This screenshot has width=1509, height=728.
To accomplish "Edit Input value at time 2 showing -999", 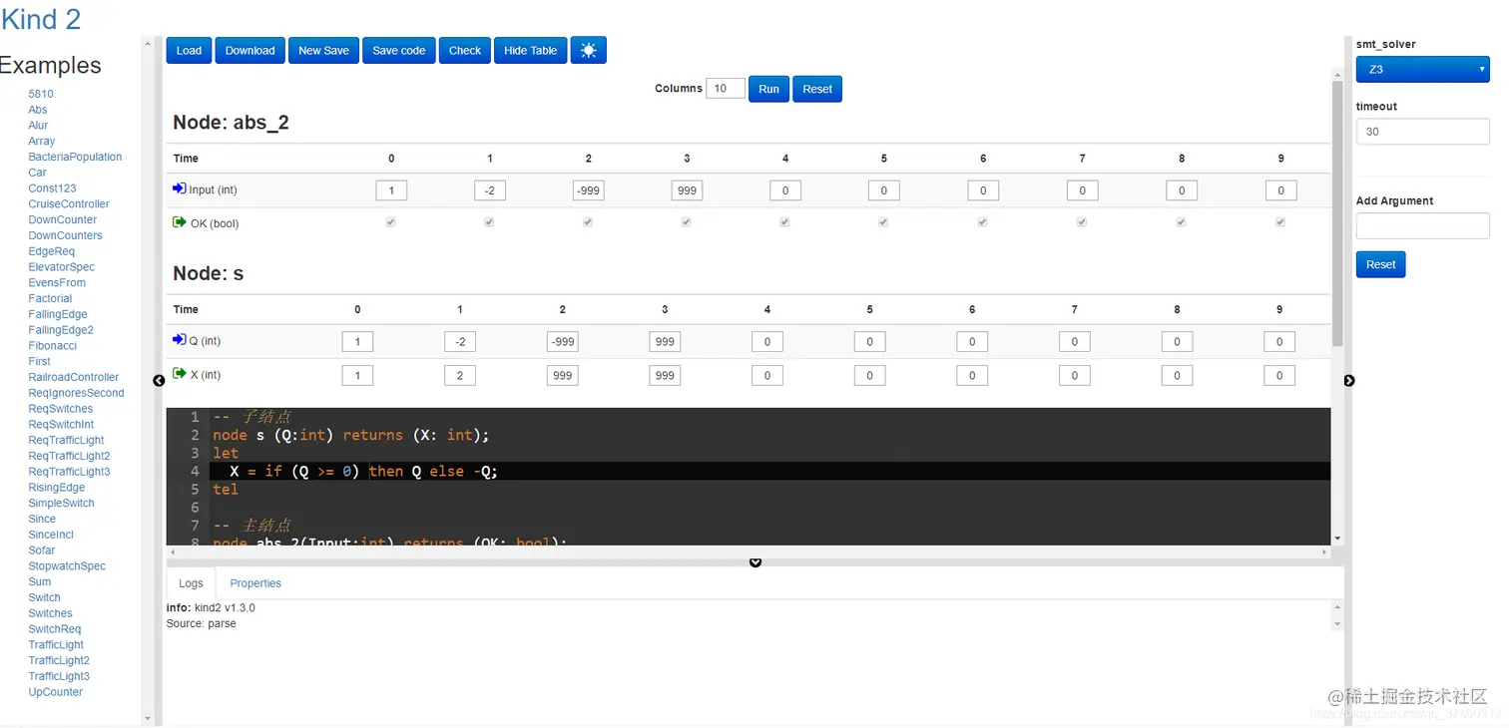I will tap(589, 190).
